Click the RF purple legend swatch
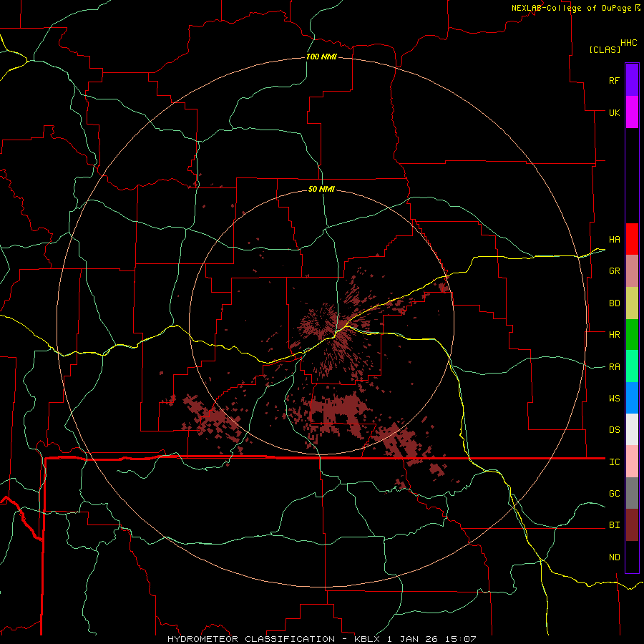Viewport: 644px width, 644px height. tap(632, 80)
